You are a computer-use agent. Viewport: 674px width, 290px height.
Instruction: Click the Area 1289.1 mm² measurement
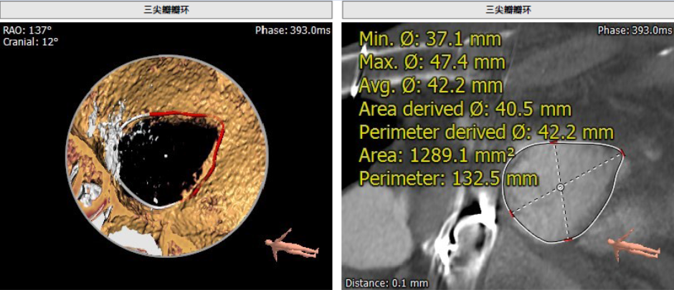437,155
